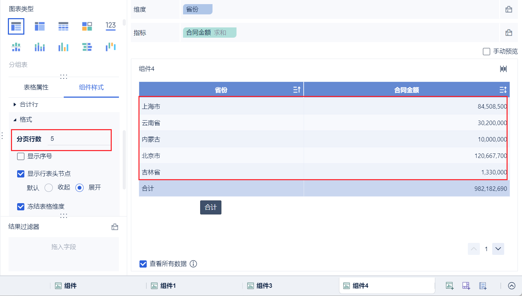Click the column width icon beside 组件4 title

pyautogui.click(x=503, y=69)
